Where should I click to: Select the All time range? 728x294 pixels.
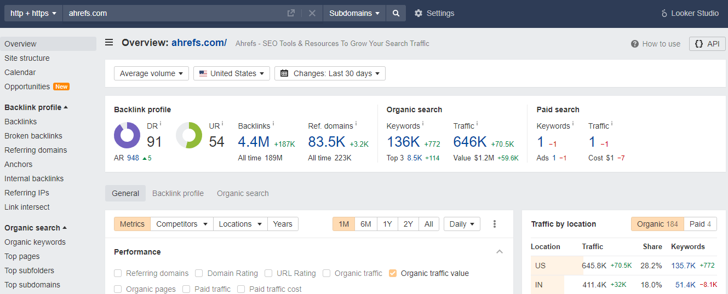[429, 224]
